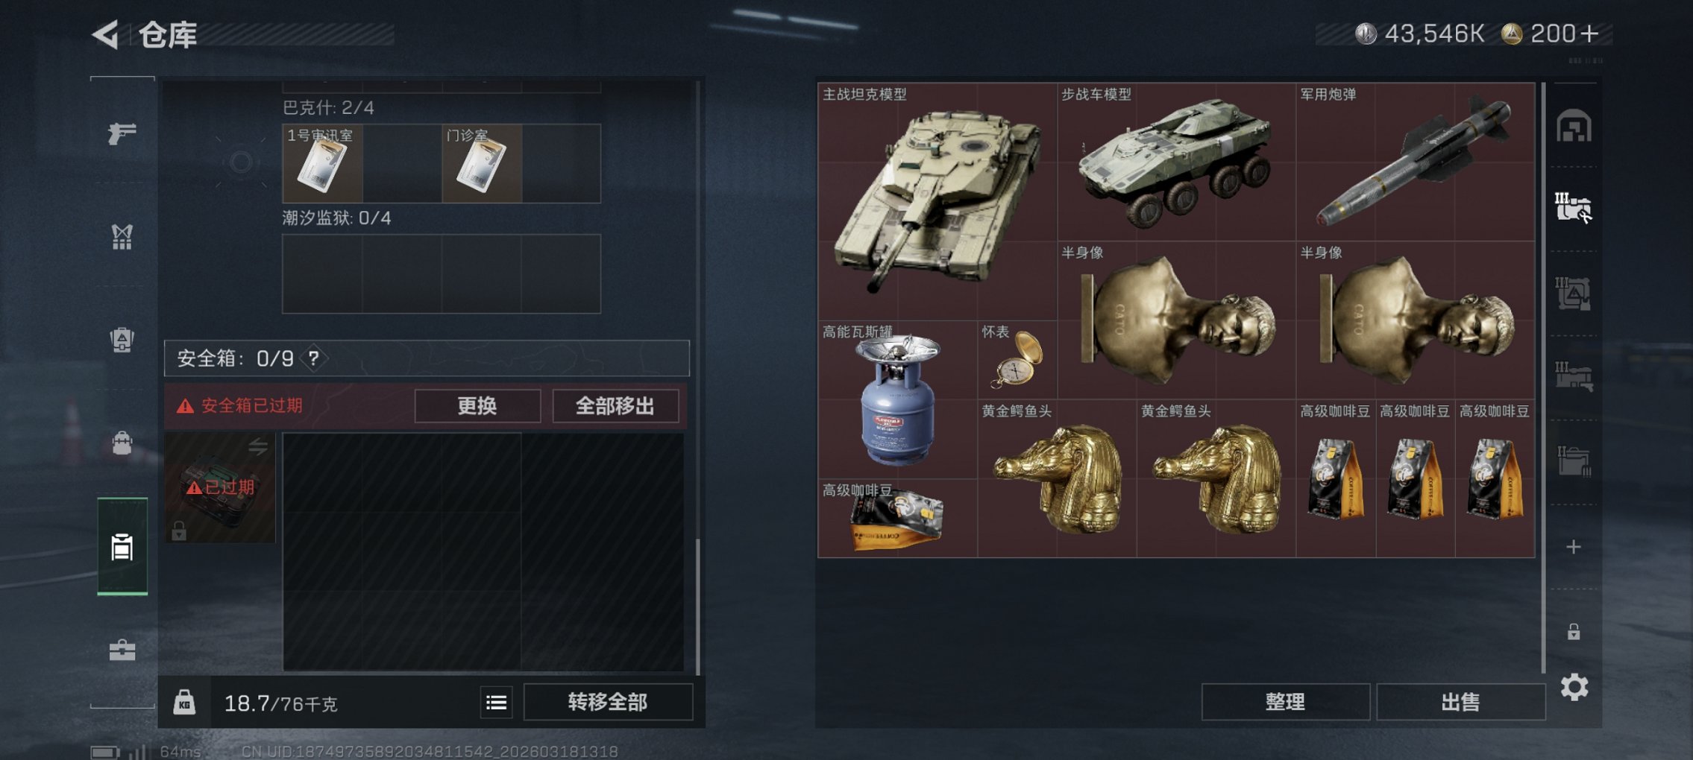Click 更换 to replace expired safe box

click(477, 406)
